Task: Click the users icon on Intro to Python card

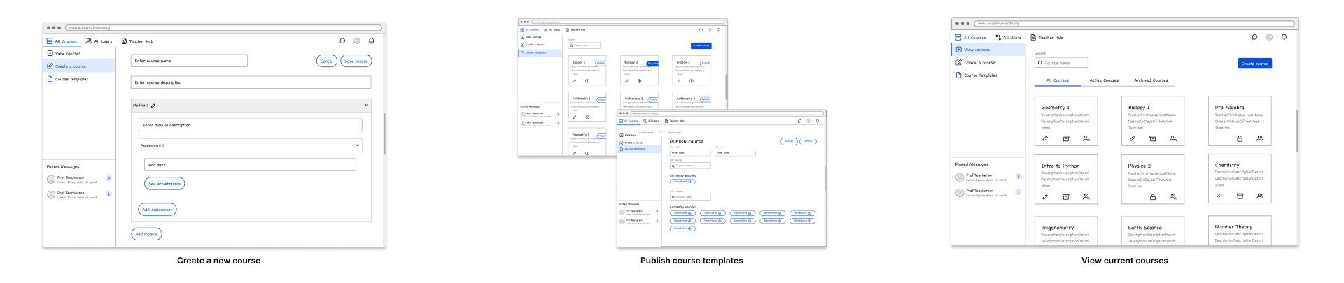Action: coord(1086,196)
